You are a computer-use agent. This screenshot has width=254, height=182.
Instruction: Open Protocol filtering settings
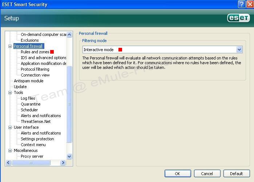pyautogui.click(x=35, y=69)
